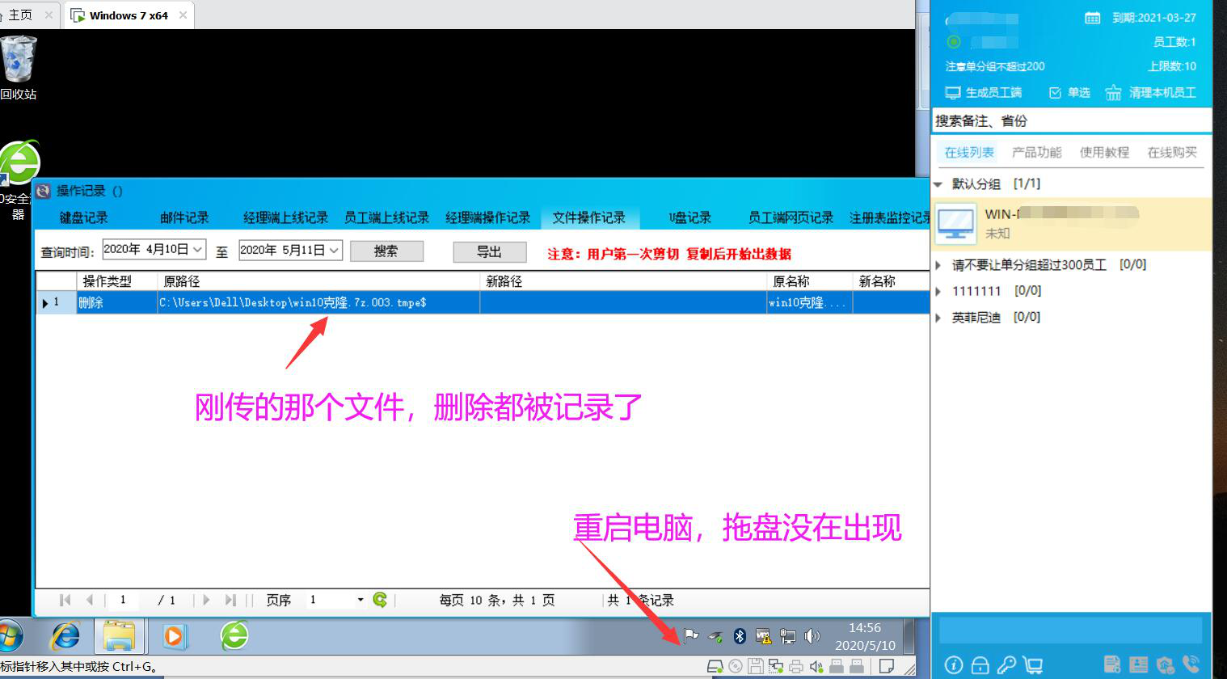Toggle the 单选 checkbox
This screenshot has width=1227, height=679.
[1055, 93]
